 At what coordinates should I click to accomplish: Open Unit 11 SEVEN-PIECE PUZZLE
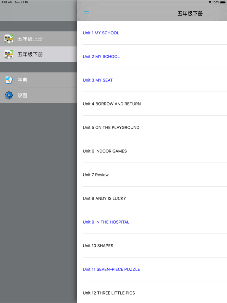[x=152, y=269]
